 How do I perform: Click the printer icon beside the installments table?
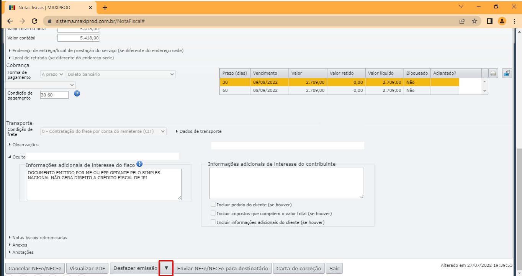pyautogui.click(x=493, y=73)
